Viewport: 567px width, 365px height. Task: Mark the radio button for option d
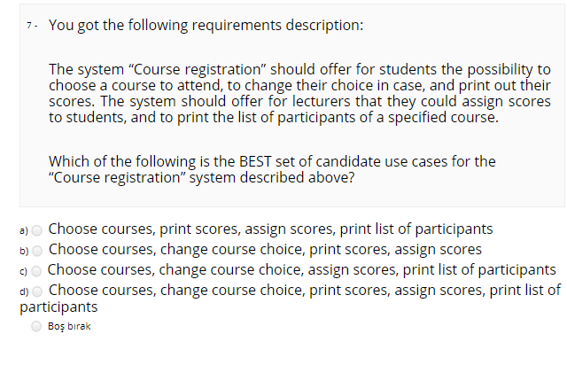coord(37,291)
